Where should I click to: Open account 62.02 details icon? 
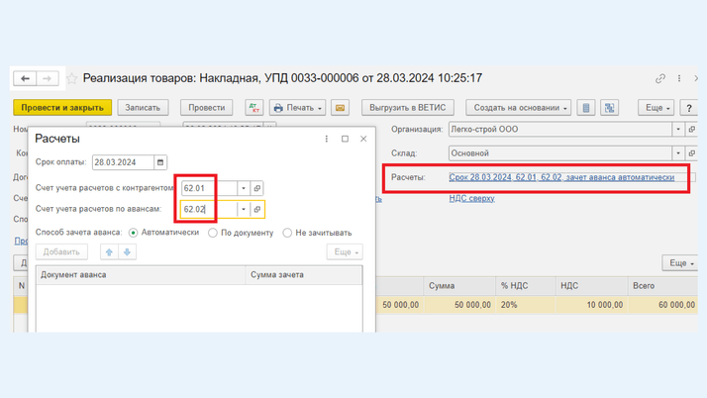(x=257, y=209)
